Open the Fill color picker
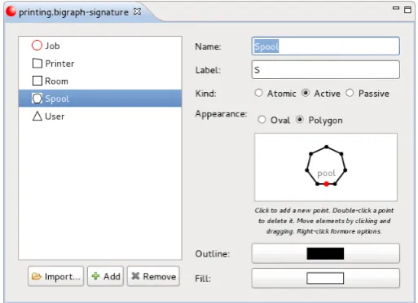The image size is (418, 303). coord(326,279)
